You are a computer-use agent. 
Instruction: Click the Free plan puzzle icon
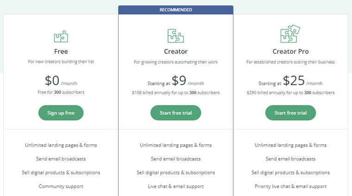point(61,36)
